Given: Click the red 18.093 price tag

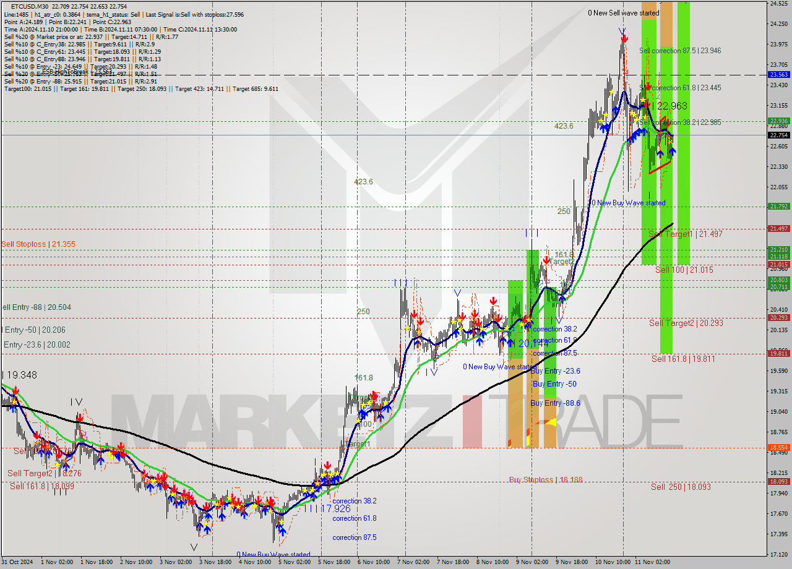Looking at the screenshot, I should (x=778, y=482).
